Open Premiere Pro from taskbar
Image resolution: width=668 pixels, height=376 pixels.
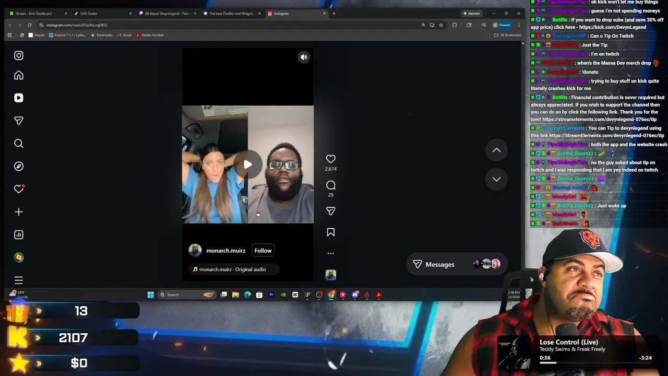tap(271, 295)
